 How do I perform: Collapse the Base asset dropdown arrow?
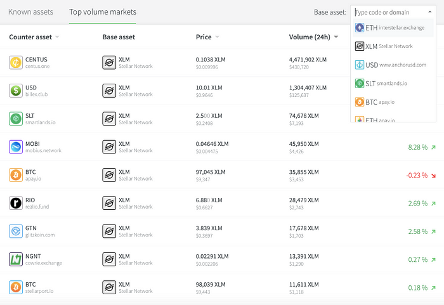click(430, 12)
